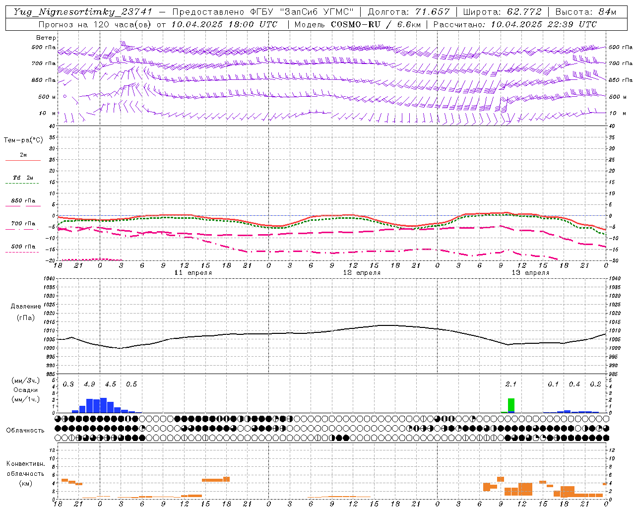Select the Прогноз на 120 часа(ов) text
635x508 pixels.
(x=96, y=24)
